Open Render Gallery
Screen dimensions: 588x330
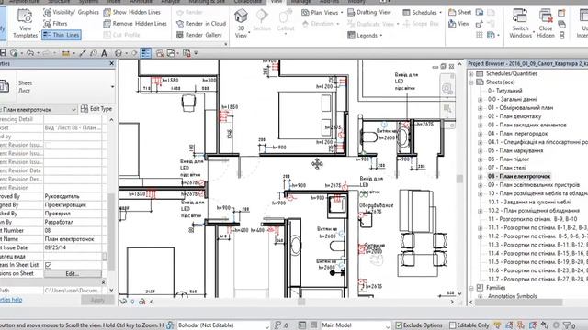[x=199, y=35]
